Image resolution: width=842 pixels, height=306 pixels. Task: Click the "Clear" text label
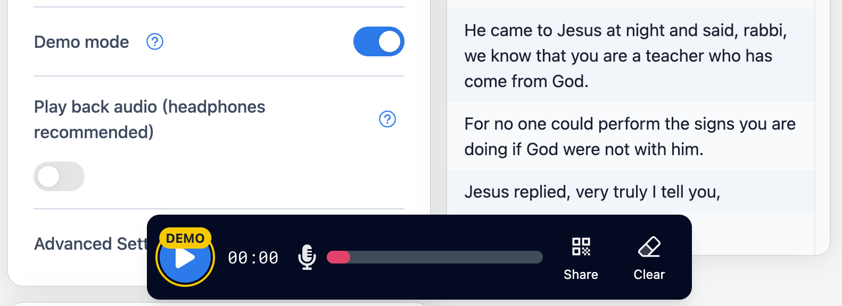tap(649, 275)
